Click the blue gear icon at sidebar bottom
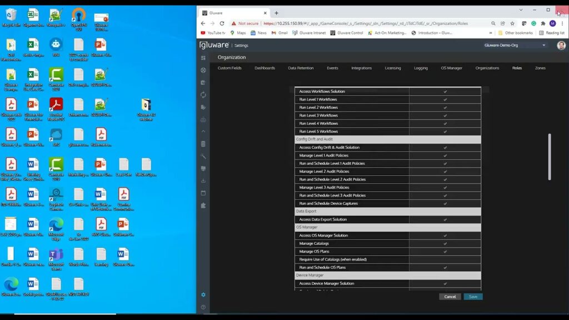 (203, 295)
